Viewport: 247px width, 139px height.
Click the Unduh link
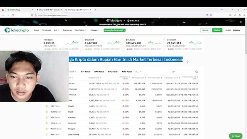228,30
